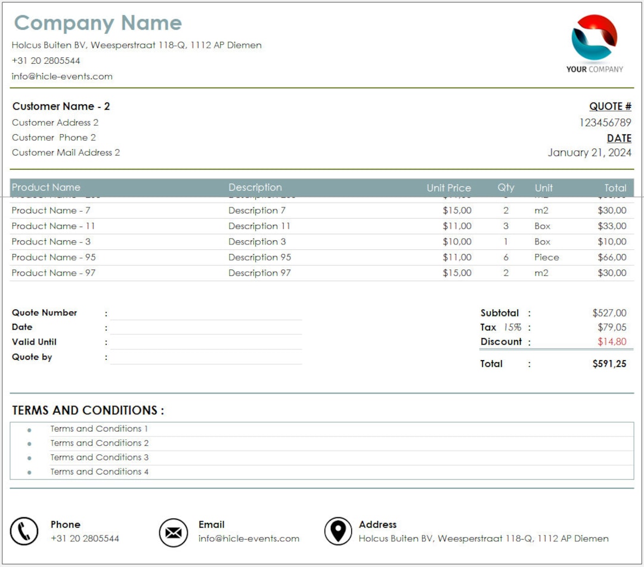Click the Subtotal value $527,00
The width and height of the screenshot is (644, 567).
pyautogui.click(x=609, y=313)
